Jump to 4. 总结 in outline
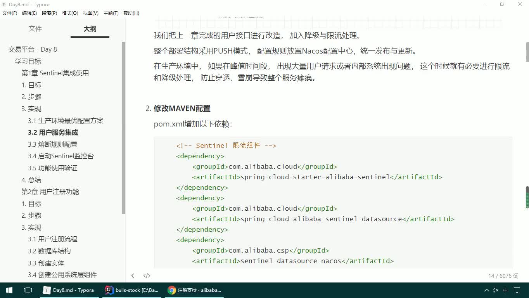529x298 pixels. [31, 180]
